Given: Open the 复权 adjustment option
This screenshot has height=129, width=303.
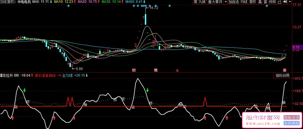Looking at the screenshot, I should pos(253,2).
